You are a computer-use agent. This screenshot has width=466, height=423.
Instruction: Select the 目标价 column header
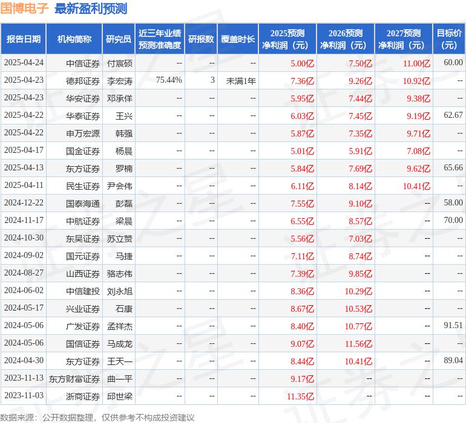coord(450,39)
